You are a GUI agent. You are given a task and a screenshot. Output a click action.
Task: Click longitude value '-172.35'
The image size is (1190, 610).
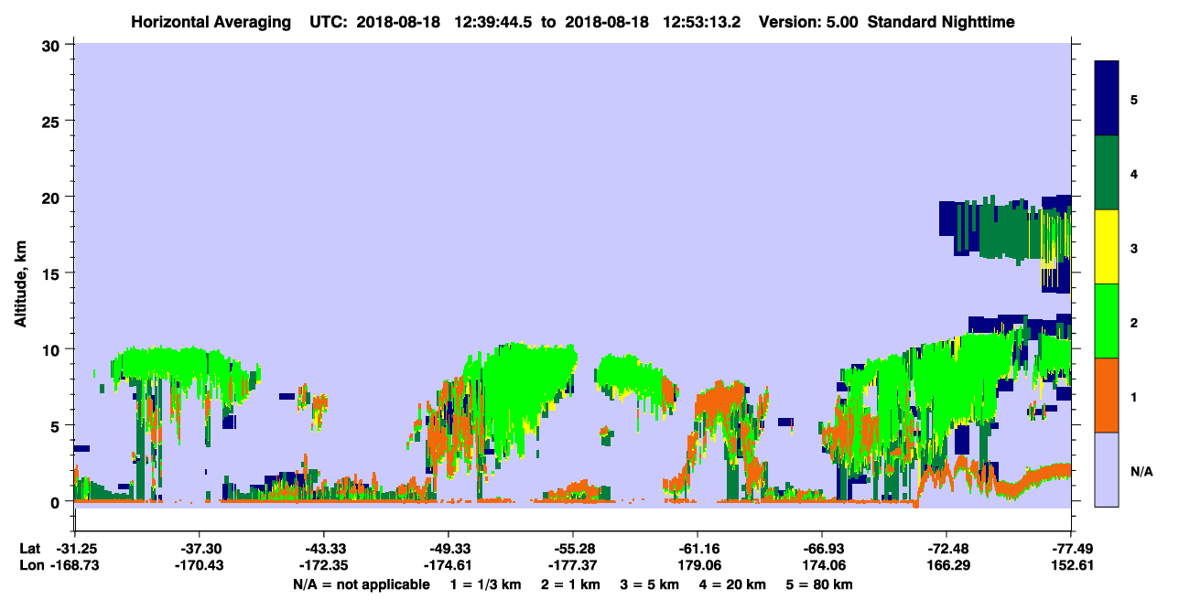coord(323,566)
